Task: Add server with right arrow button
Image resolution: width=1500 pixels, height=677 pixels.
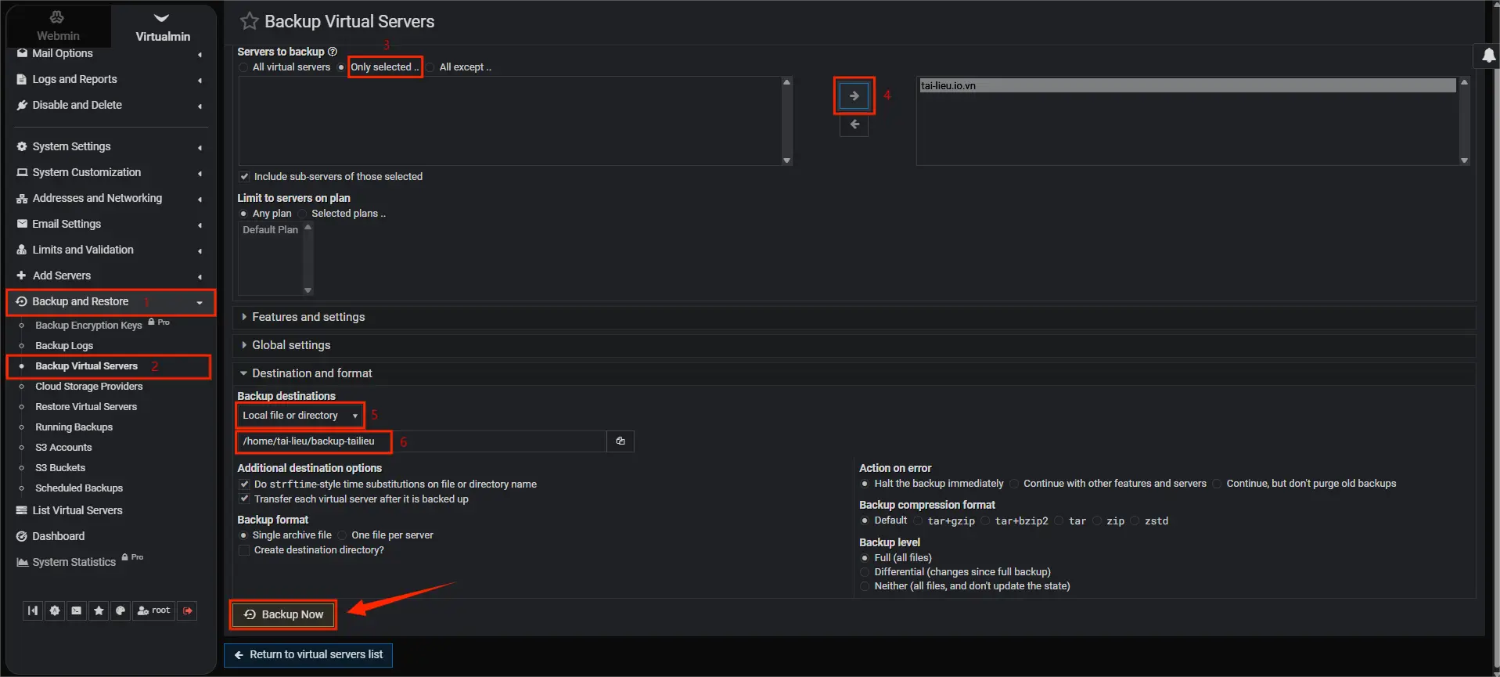Action: (854, 95)
